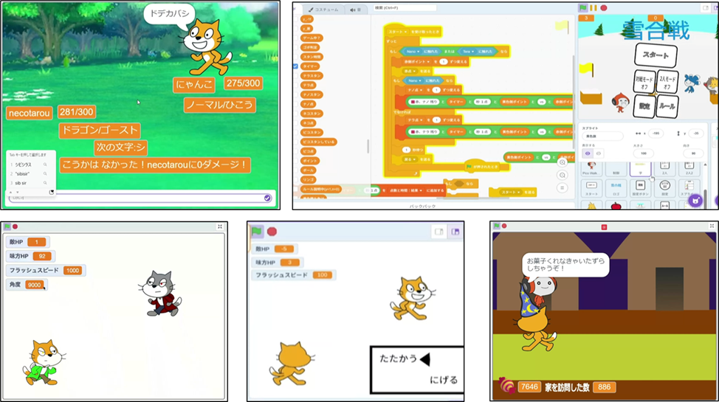Click the purple checkmark to submit the answer
Screen dimensions: 719x402
(x=267, y=198)
